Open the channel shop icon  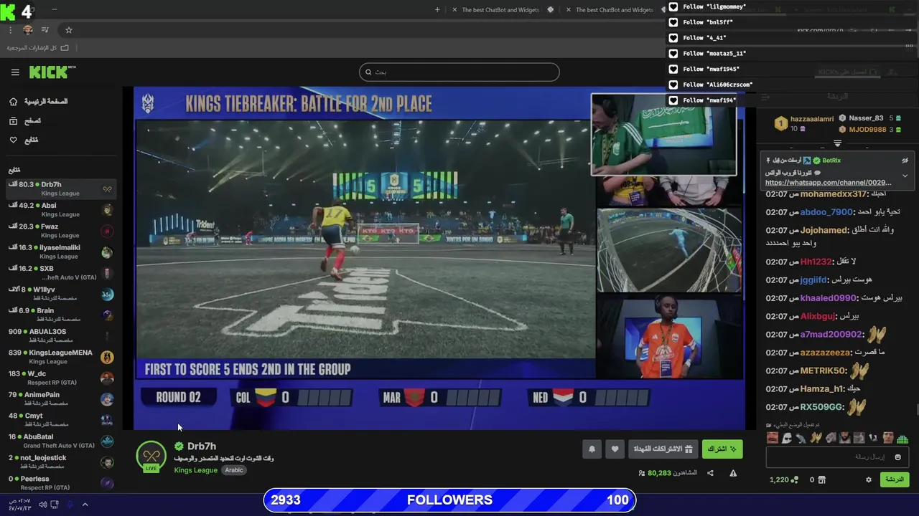click(822, 479)
